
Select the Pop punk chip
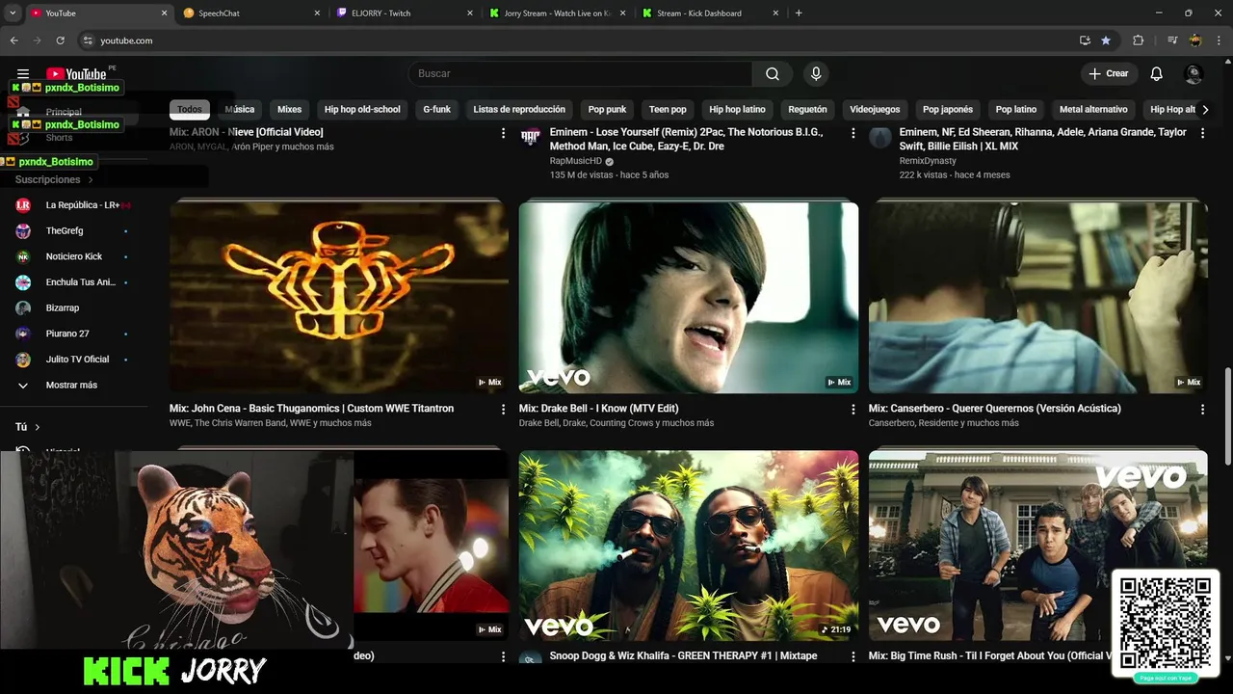click(607, 110)
